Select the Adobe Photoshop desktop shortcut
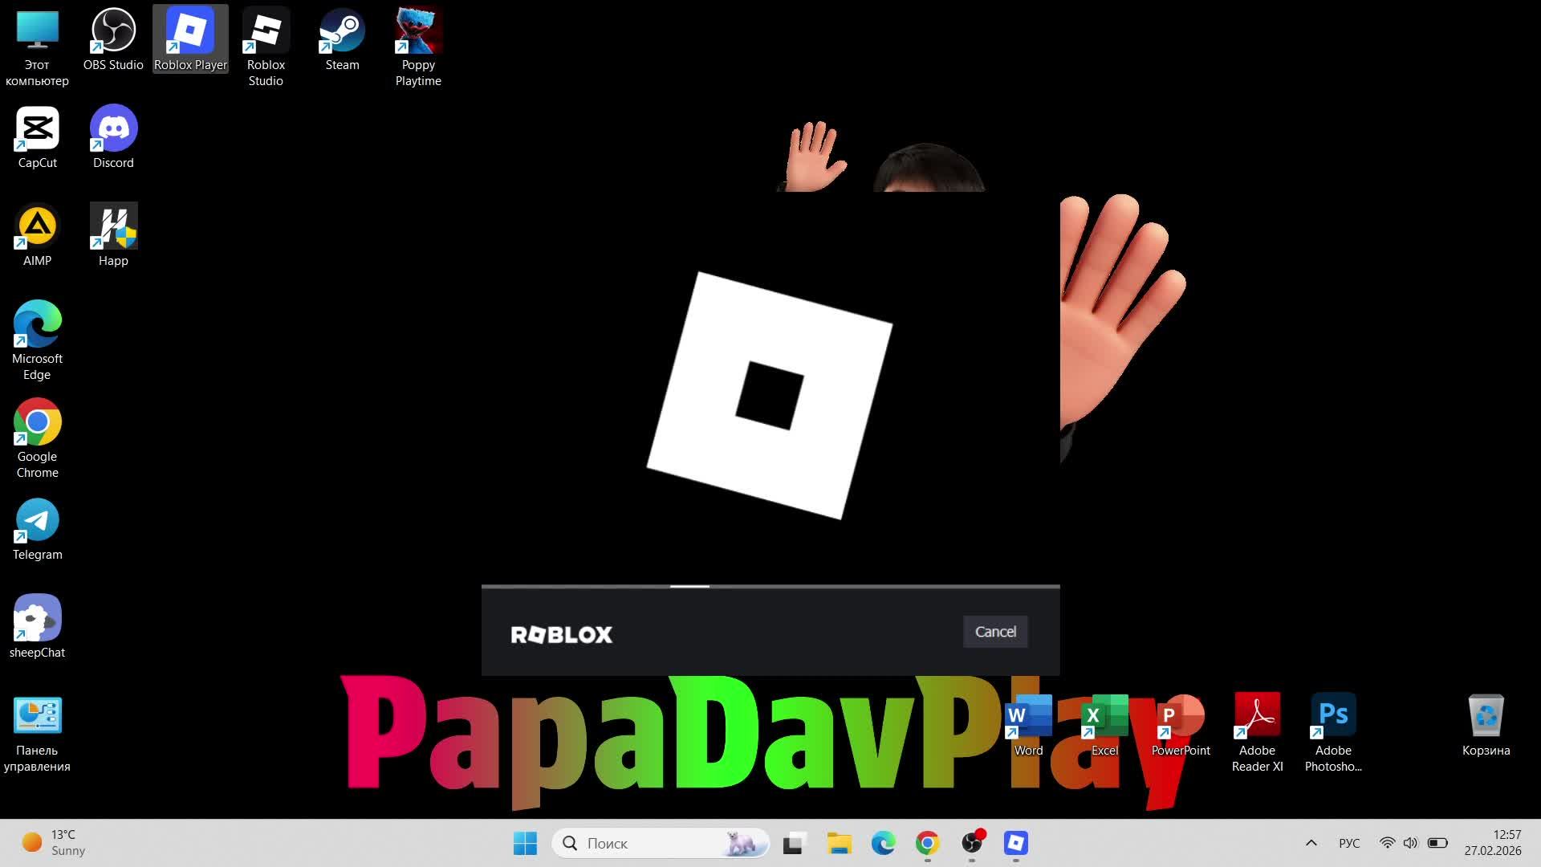This screenshot has height=867, width=1541. (1333, 716)
